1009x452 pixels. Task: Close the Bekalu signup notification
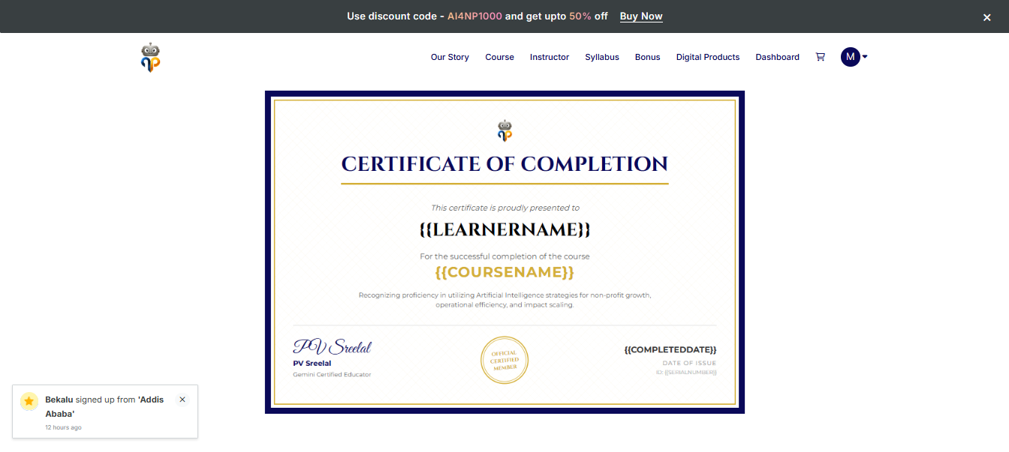pos(182,400)
